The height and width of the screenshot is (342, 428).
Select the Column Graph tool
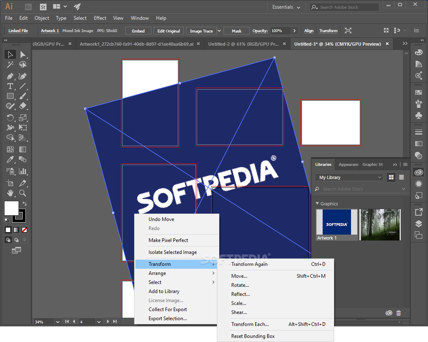pyautogui.click(x=23, y=171)
